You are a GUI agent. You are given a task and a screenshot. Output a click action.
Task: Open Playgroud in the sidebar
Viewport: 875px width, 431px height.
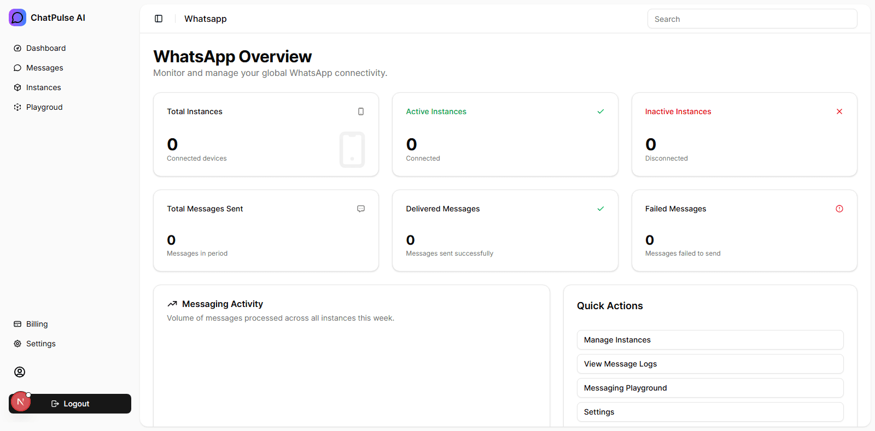(70, 107)
